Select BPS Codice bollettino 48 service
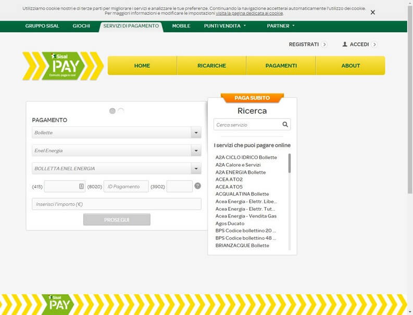413x315 pixels. point(245,238)
